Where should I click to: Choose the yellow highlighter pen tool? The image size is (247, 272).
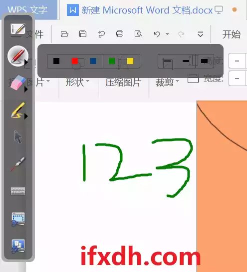point(18,110)
